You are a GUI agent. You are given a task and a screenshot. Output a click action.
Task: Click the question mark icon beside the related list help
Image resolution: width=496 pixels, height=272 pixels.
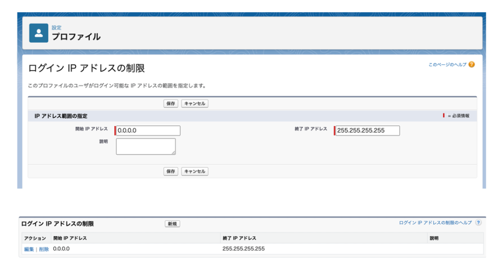pos(478,223)
